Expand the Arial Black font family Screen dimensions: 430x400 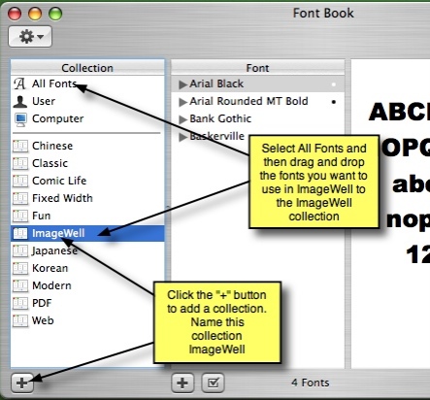182,84
